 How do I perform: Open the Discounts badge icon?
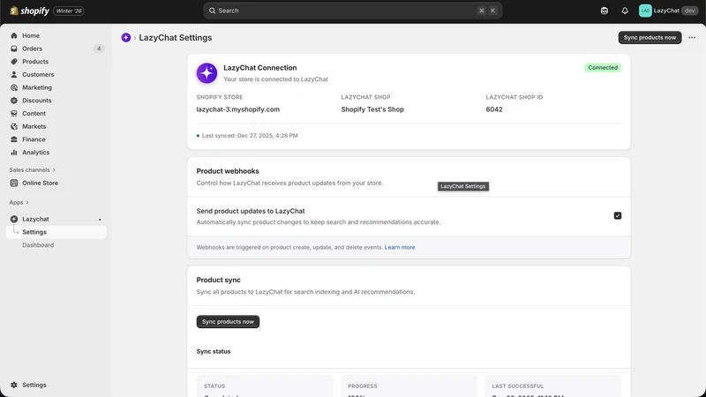coord(14,101)
